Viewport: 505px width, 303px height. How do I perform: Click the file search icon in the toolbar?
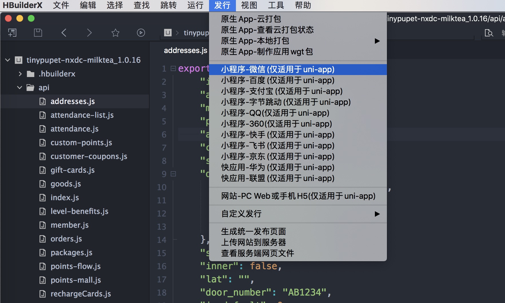click(x=489, y=33)
